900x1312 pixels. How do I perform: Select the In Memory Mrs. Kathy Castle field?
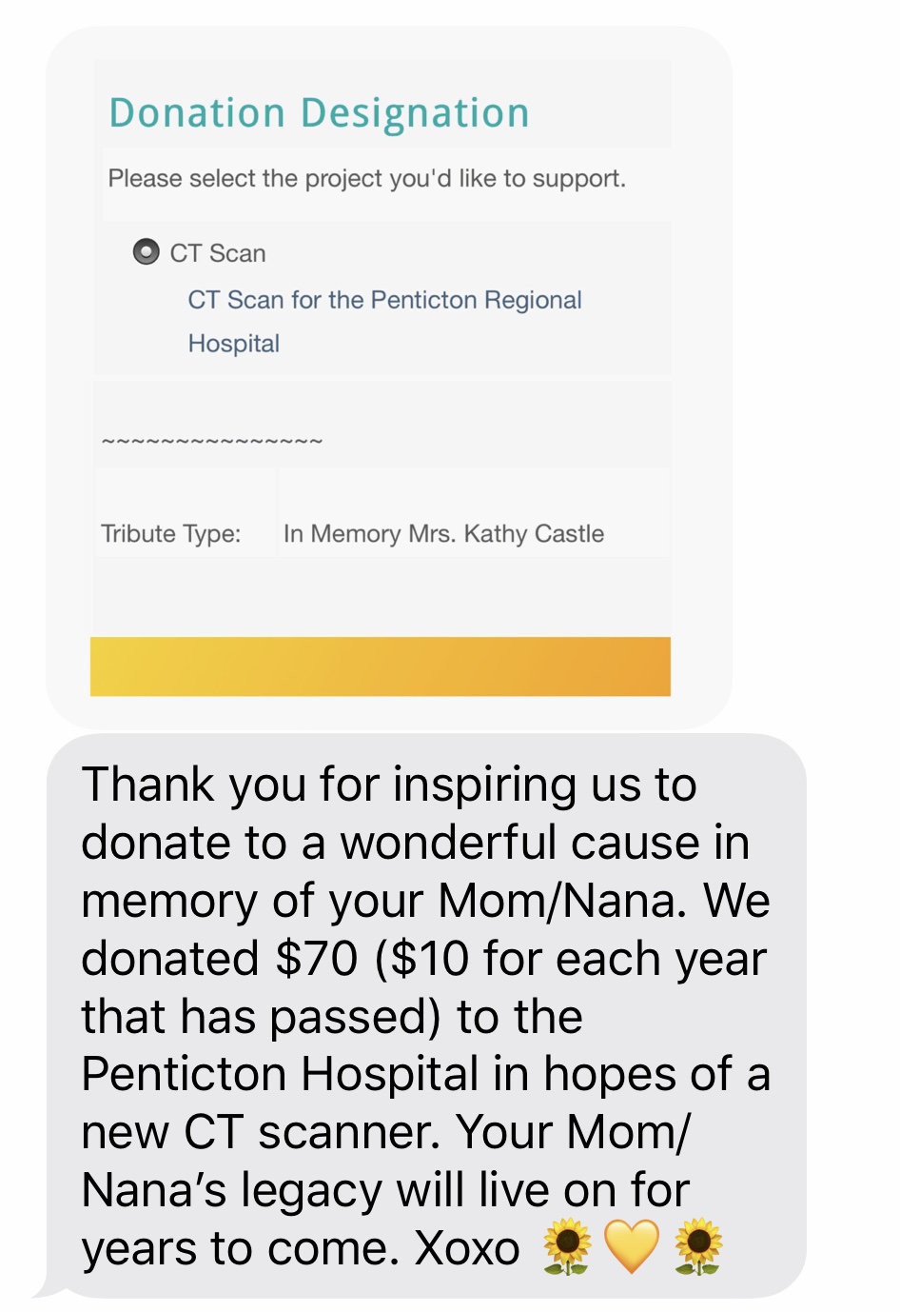tap(474, 513)
